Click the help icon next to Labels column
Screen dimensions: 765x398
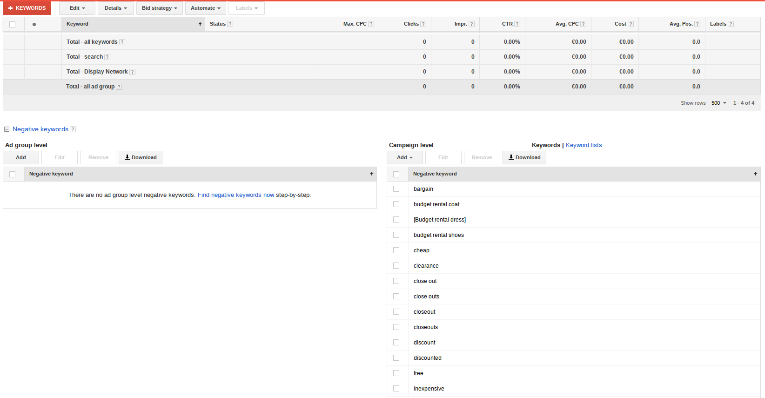[x=731, y=24]
